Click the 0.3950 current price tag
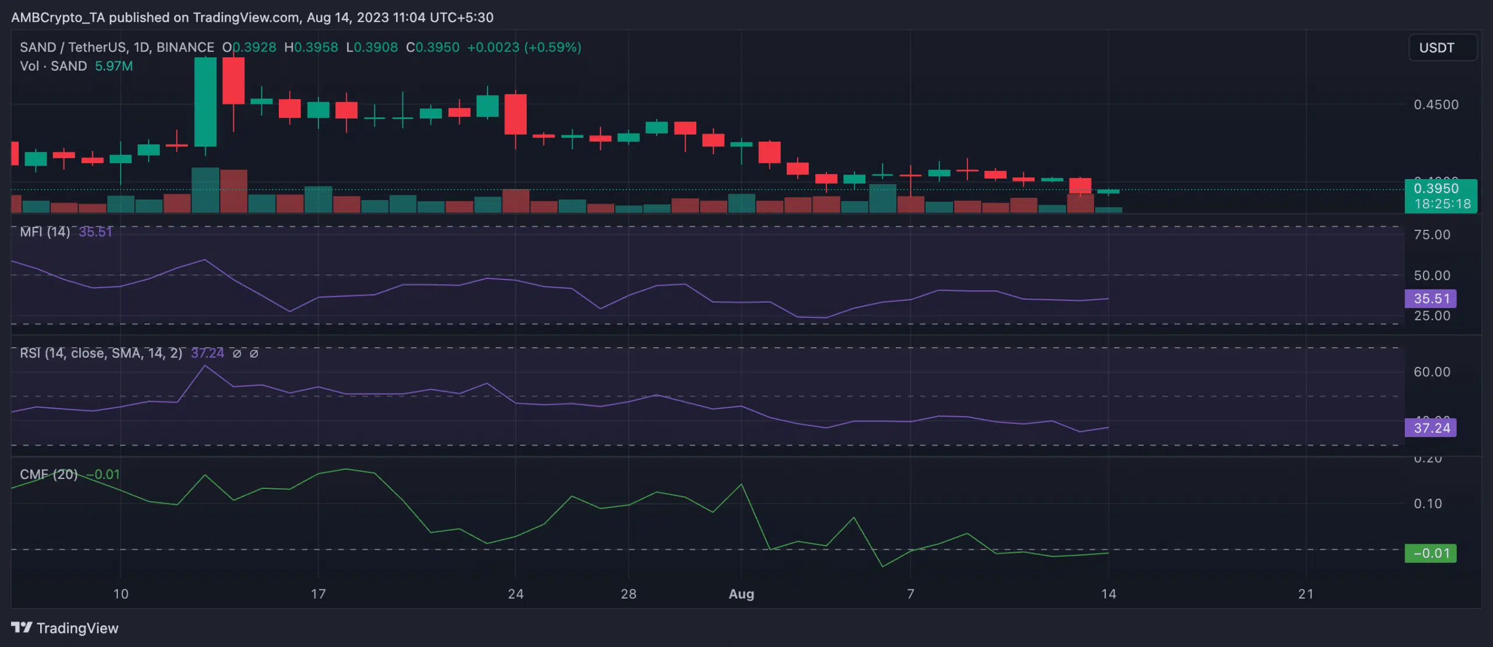 tap(1441, 195)
